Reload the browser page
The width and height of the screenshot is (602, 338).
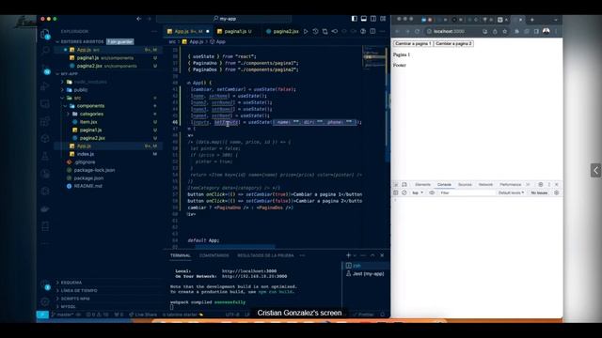click(x=417, y=31)
